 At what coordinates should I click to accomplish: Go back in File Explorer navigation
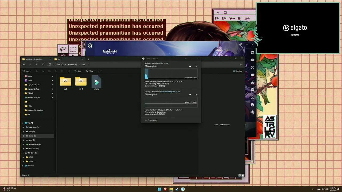click(x=24, y=64)
